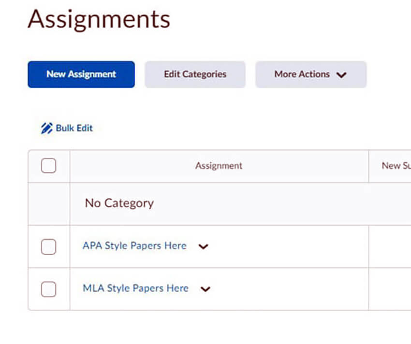Click the empty checkbox-column cell beside No Category

point(49,203)
